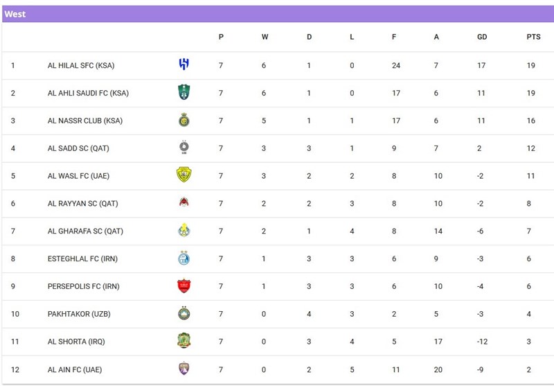
Task: Click the PTS column header
Action: [533, 37]
